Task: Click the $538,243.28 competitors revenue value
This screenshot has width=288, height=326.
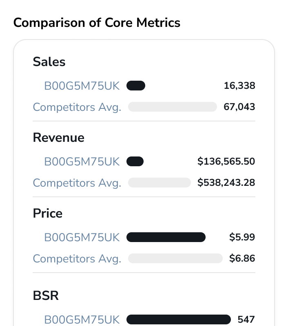Action: tap(226, 183)
